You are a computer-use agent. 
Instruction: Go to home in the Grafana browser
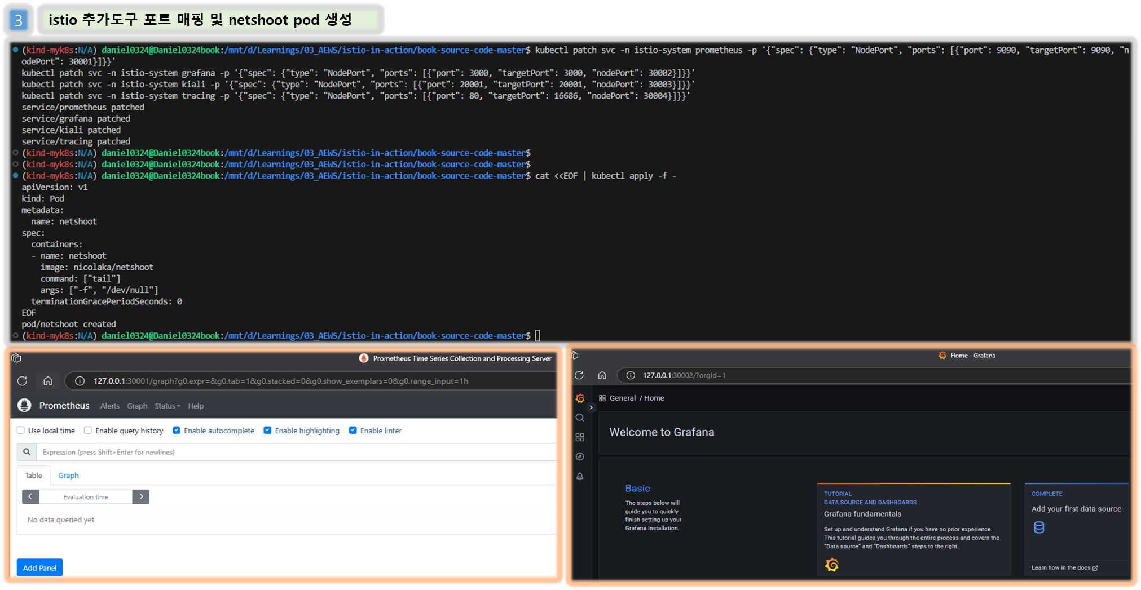tap(602, 375)
